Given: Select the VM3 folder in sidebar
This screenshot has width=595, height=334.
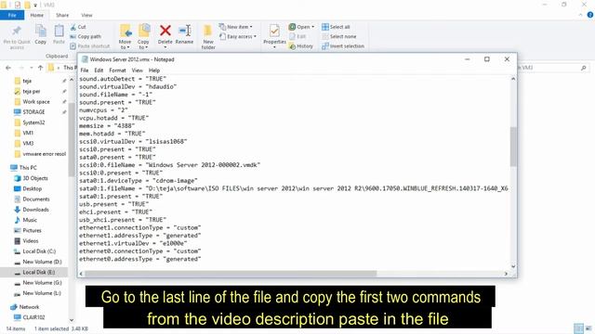Looking at the screenshot, I should click(x=28, y=143).
